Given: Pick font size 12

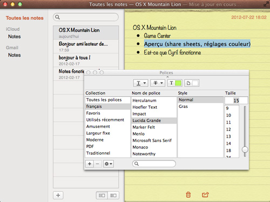Looking at the screenshot, I should [x=232, y=129].
